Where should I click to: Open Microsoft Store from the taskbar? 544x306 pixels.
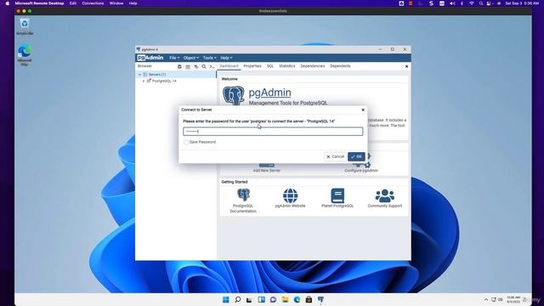pos(309,299)
